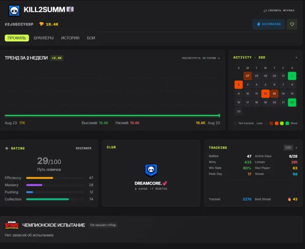Click the trophy icon beside 19.4K
Image resolution: width=305 pixels, height=249 pixels.
(x=41, y=24)
